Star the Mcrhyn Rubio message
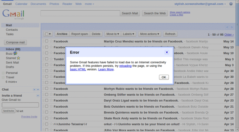The width and height of the screenshot is (239, 132). 51,89
